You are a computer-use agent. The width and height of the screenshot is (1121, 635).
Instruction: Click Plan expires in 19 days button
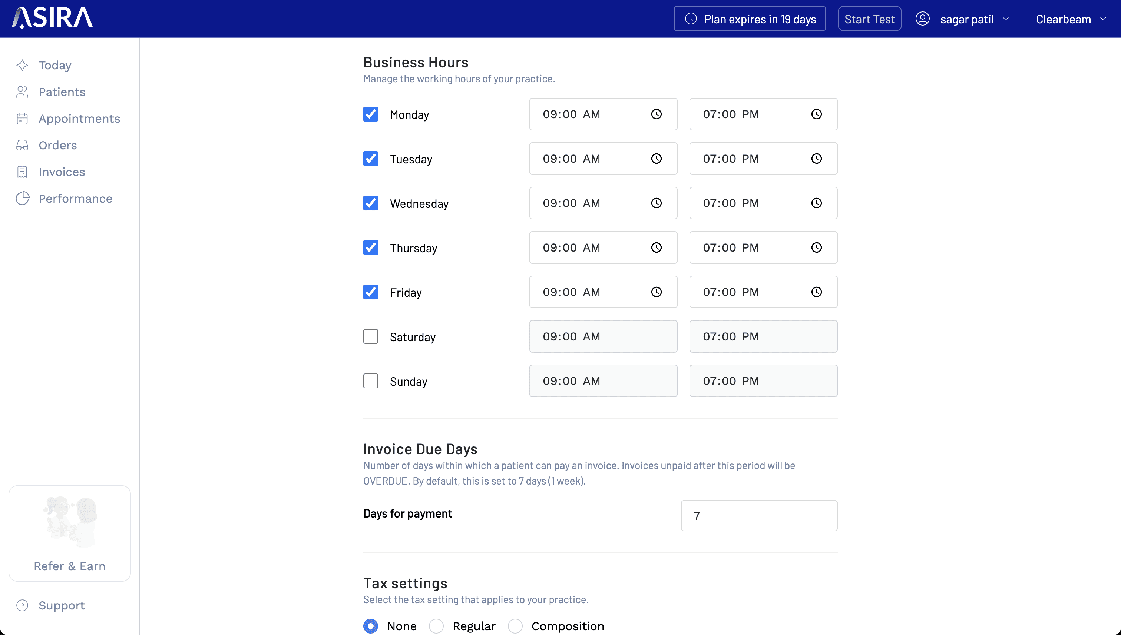[749, 19]
